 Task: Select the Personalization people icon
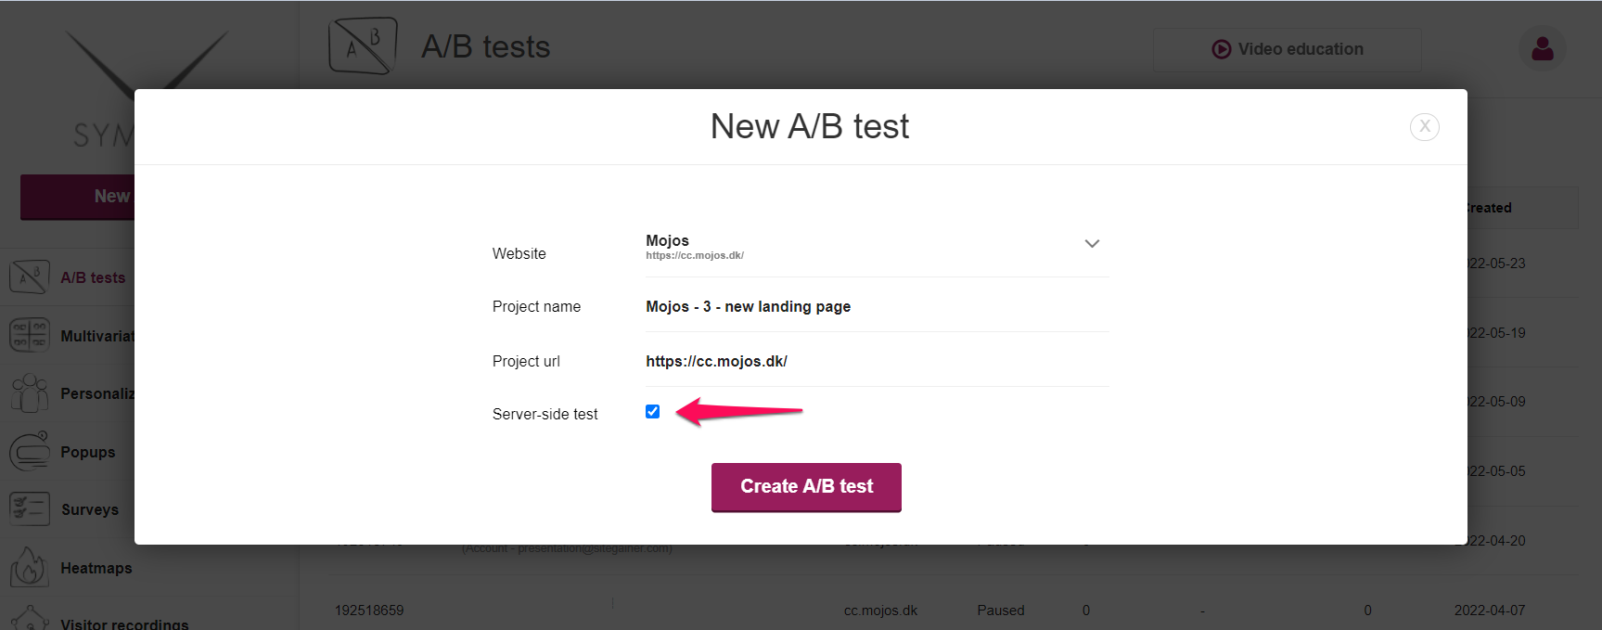pos(29,393)
